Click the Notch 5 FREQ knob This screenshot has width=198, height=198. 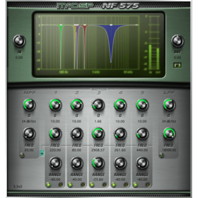coord(142,134)
